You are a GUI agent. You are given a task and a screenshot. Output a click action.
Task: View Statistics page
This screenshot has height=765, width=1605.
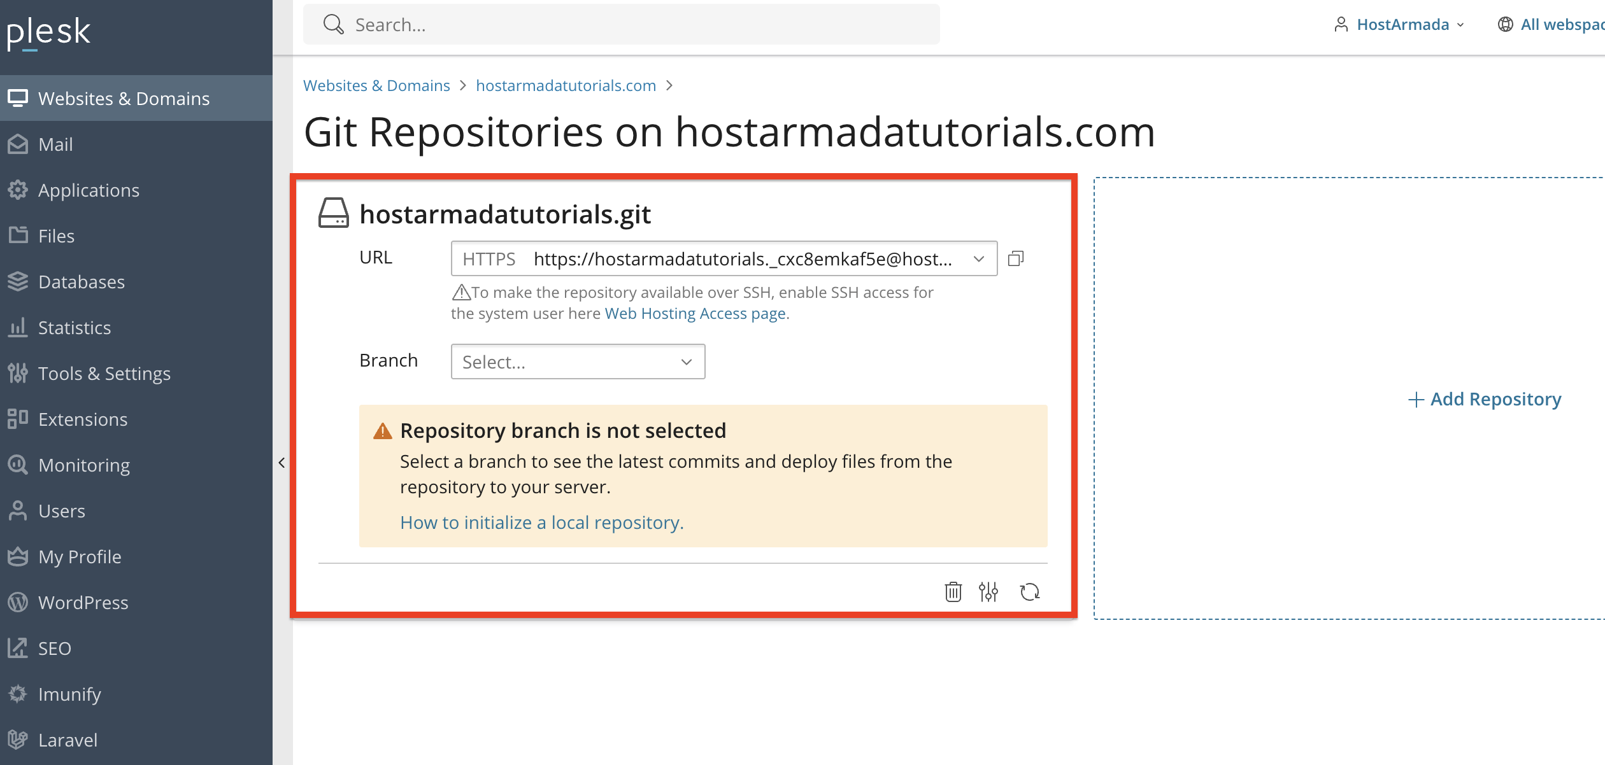click(x=136, y=328)
